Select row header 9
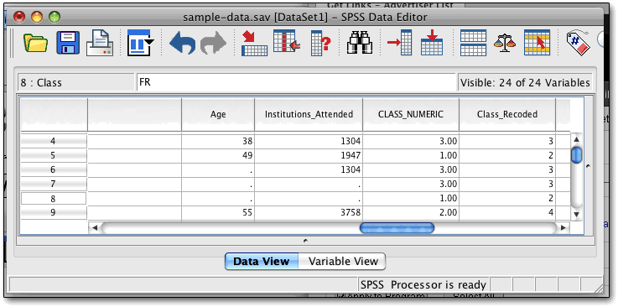618x307 pixels. [53, 213]
